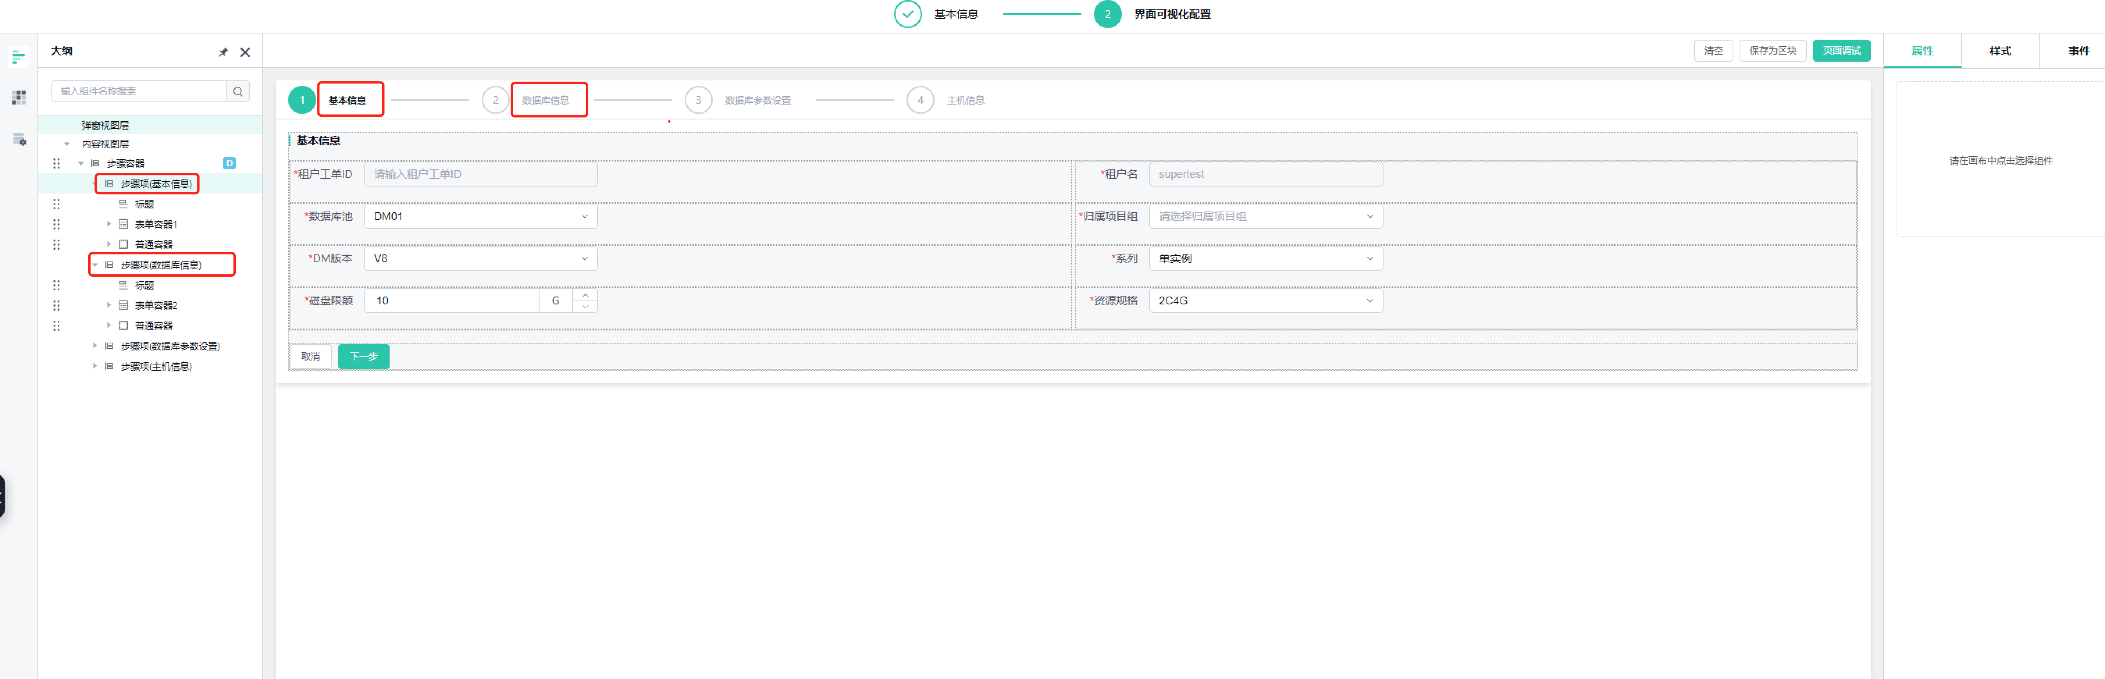Click the 下一步 button

[363, 356]
